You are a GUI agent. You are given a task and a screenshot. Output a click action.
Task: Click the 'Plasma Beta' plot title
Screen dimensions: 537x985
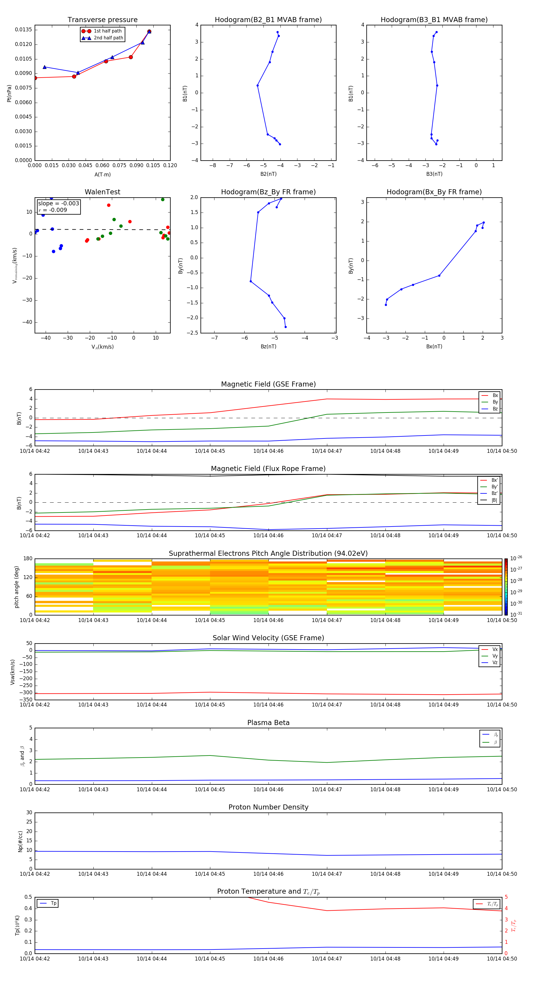coord(268,723)
